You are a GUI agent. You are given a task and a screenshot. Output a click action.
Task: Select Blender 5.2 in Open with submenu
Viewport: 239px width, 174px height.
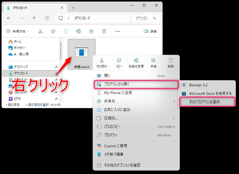[207, 85]
